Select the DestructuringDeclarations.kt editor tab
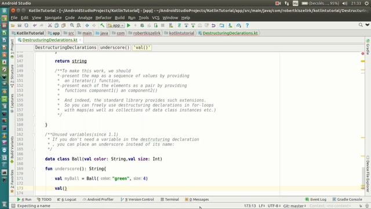The width and height of the screenshot is (371, 209). (50, 40)
